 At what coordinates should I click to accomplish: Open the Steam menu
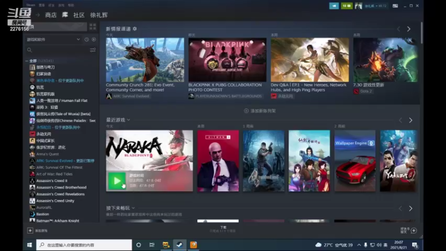31,5
